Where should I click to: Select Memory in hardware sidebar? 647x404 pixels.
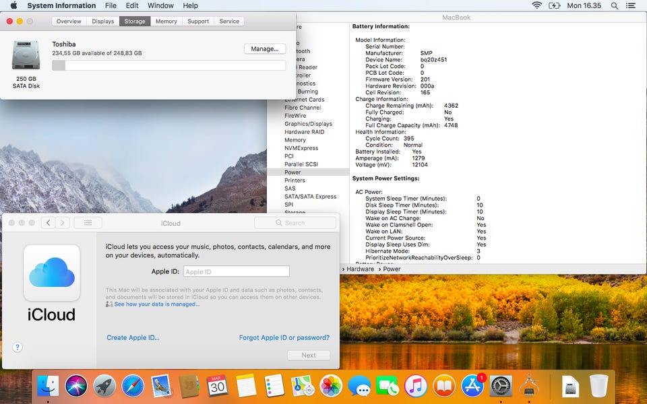(295, 140)
